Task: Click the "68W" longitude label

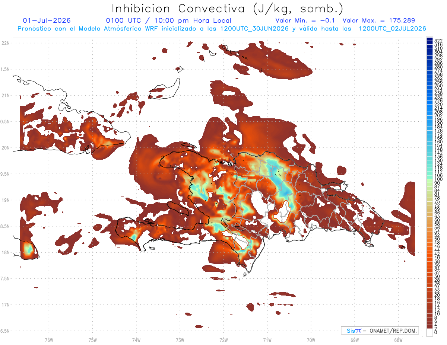Action: click(398, 340)
